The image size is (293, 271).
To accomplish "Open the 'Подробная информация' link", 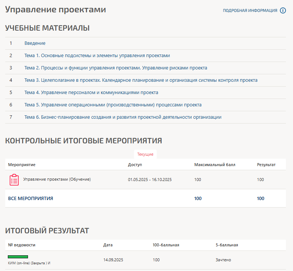I will coord(250,10).
